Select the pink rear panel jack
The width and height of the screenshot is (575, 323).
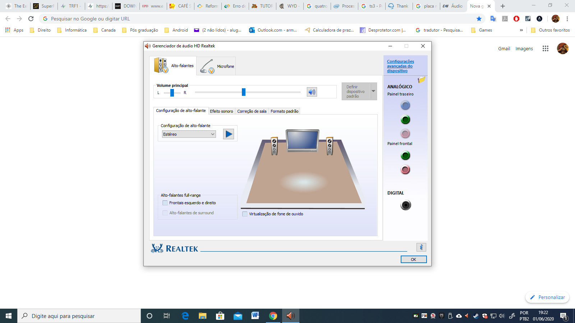pyautogui.click(x=405, y=134)
